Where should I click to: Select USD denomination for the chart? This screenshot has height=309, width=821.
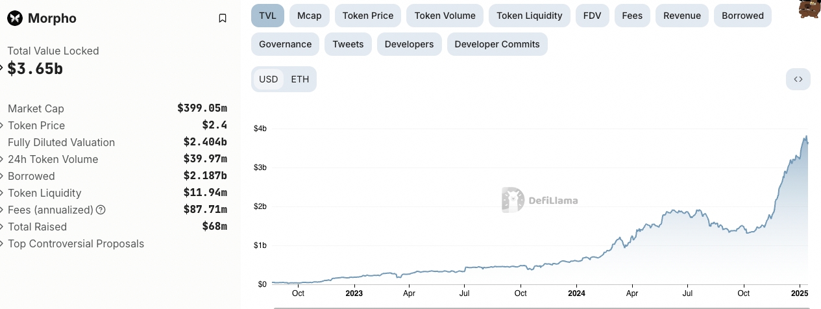coord(268,79)
